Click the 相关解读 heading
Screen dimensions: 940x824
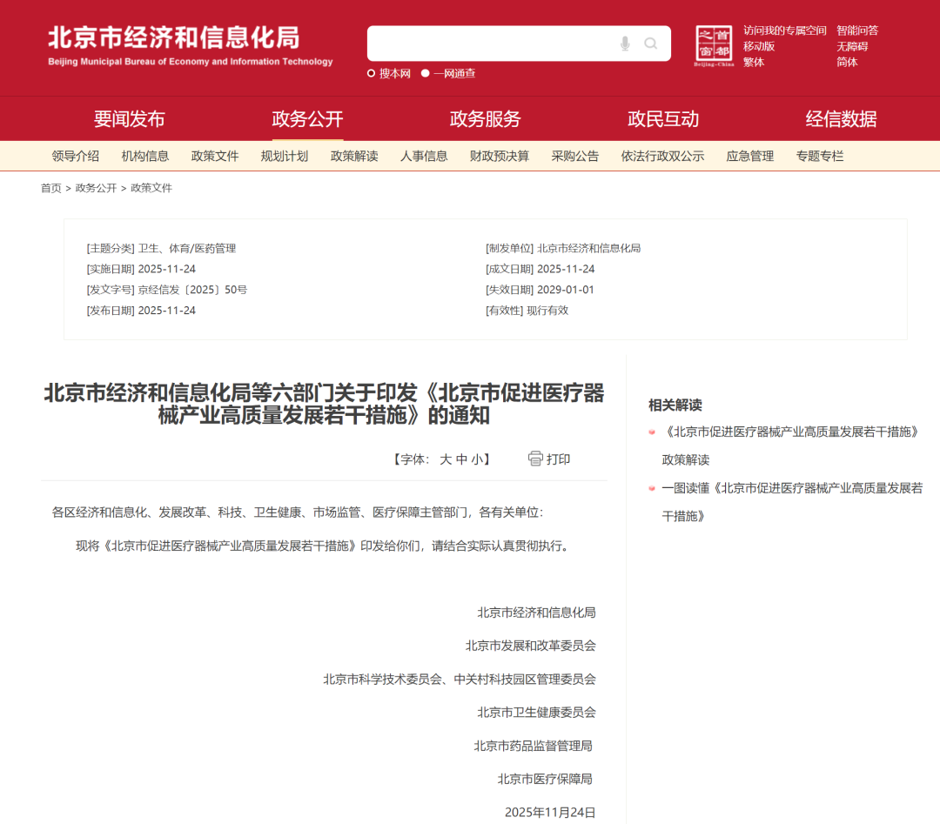pyautogui.click(x=675, y=405)
